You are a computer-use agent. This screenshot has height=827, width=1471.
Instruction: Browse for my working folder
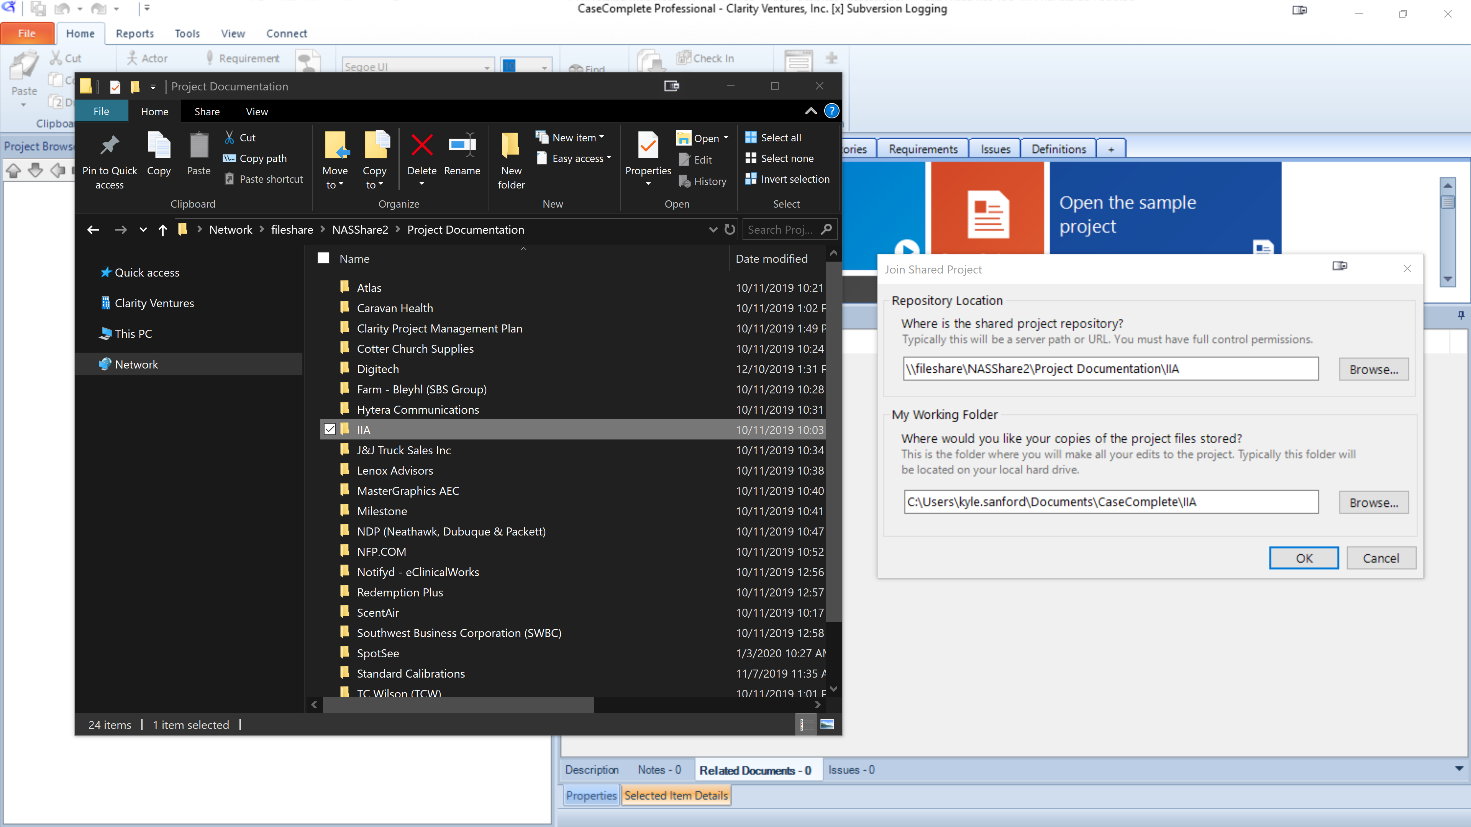1373,502
